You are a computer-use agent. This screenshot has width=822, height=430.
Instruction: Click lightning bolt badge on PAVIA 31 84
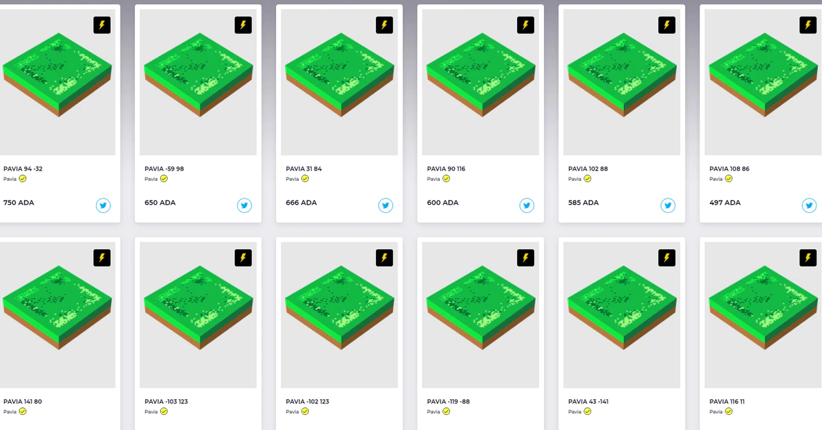384,25
